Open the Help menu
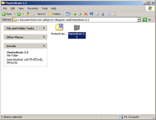The width and height of the screenshot is (156, 120). tap(54, 8)
